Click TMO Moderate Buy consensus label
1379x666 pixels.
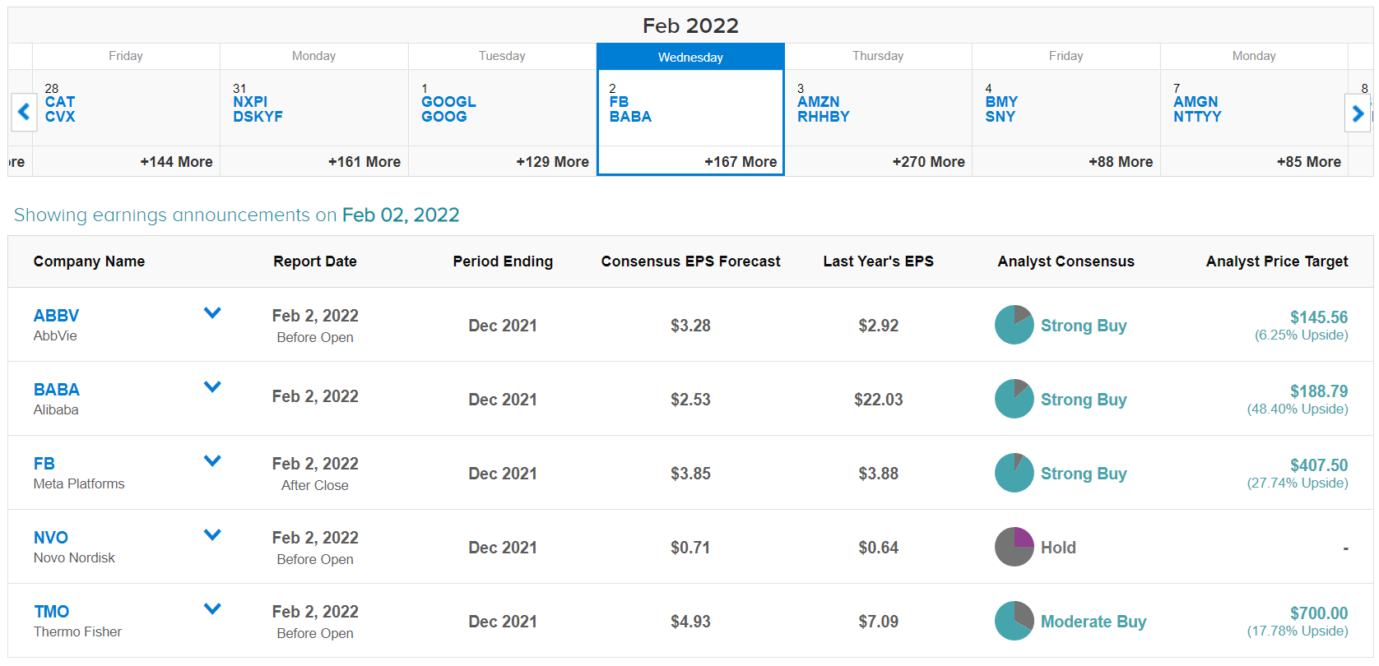1093,622
